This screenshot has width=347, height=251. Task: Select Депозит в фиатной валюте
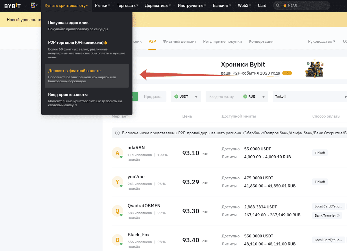[87, 76]
